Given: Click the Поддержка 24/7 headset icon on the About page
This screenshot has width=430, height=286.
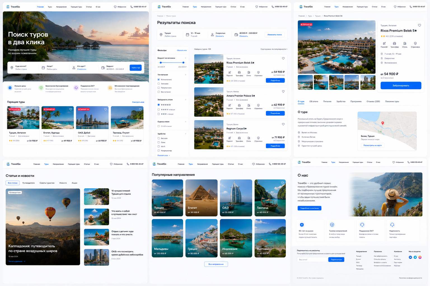Looking at the screenshot, I should pos(362,225).
